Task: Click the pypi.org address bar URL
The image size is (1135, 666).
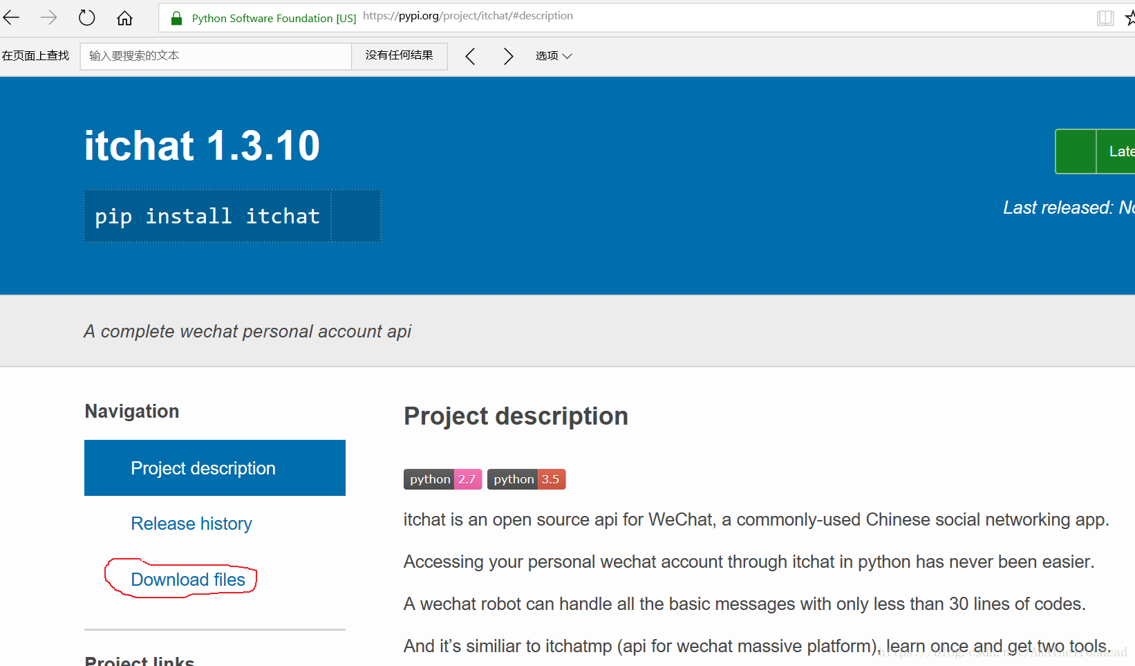Action: click(468, 16)
